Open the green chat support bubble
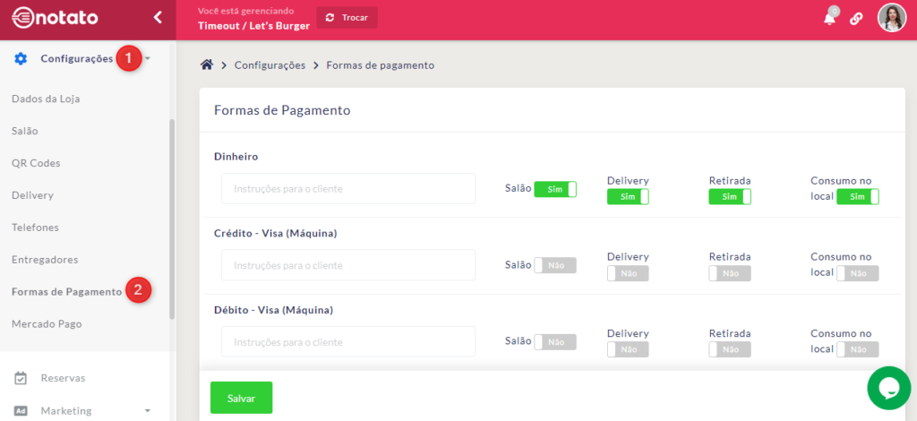917x421 pixels. (888, 387)
